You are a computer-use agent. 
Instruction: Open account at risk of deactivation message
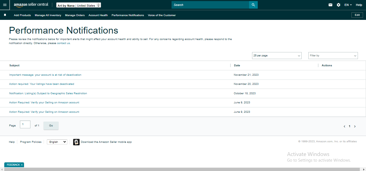[45, 75]
